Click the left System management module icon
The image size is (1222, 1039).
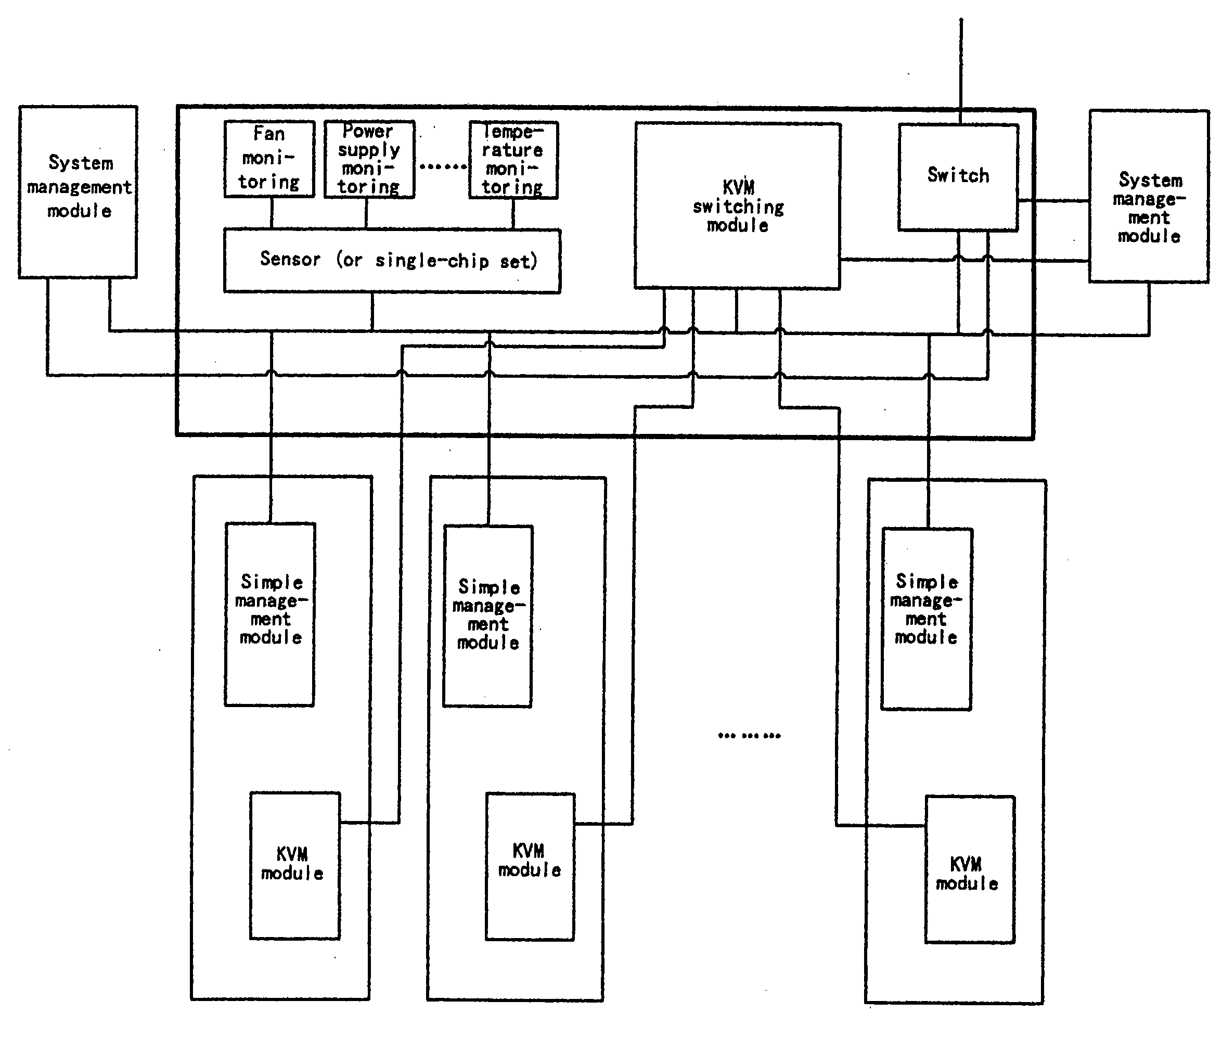tap(78, 181)
